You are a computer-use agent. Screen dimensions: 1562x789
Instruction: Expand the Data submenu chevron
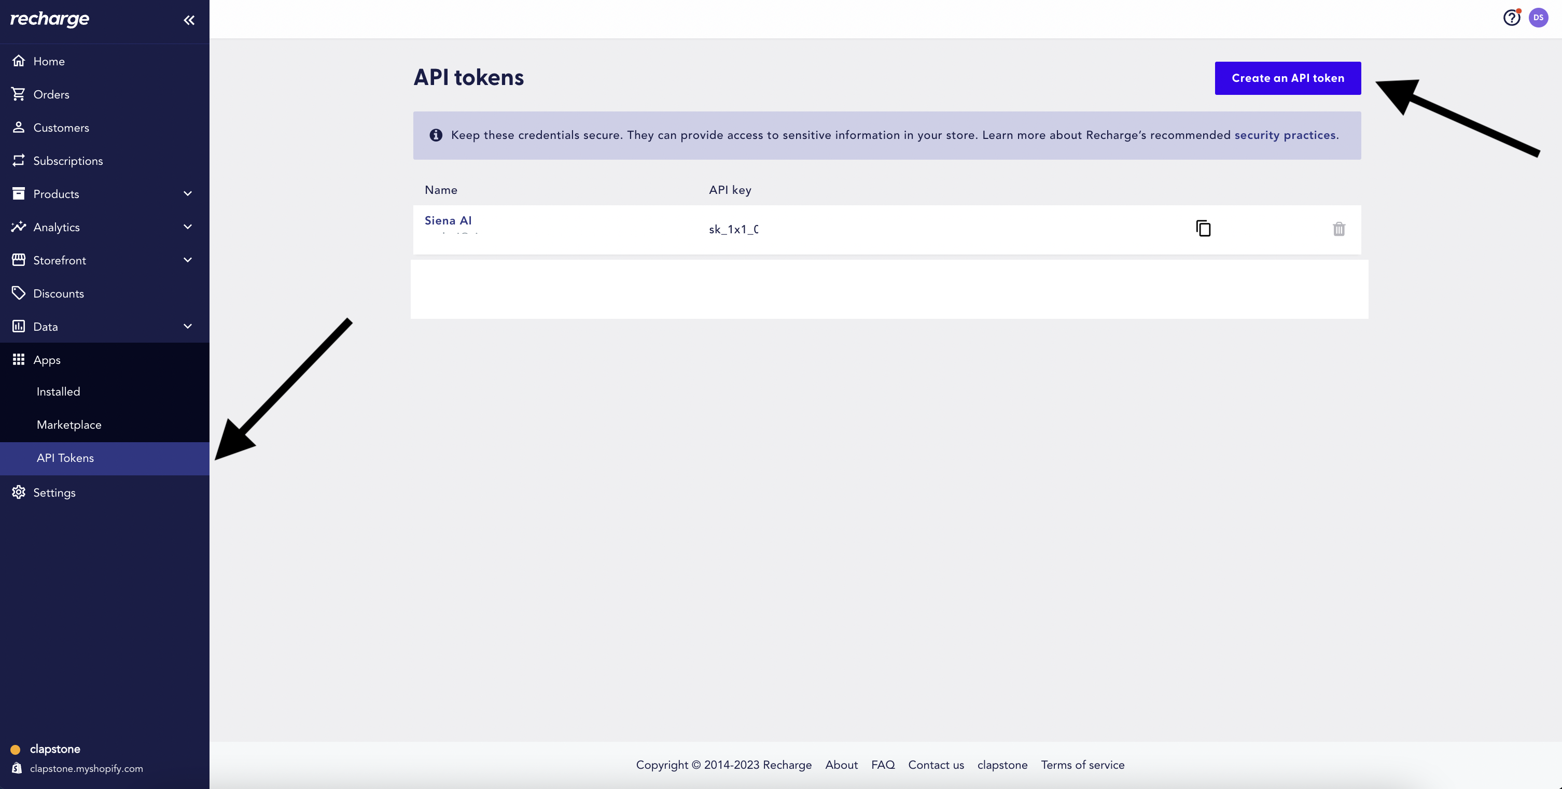click(188, 326)
